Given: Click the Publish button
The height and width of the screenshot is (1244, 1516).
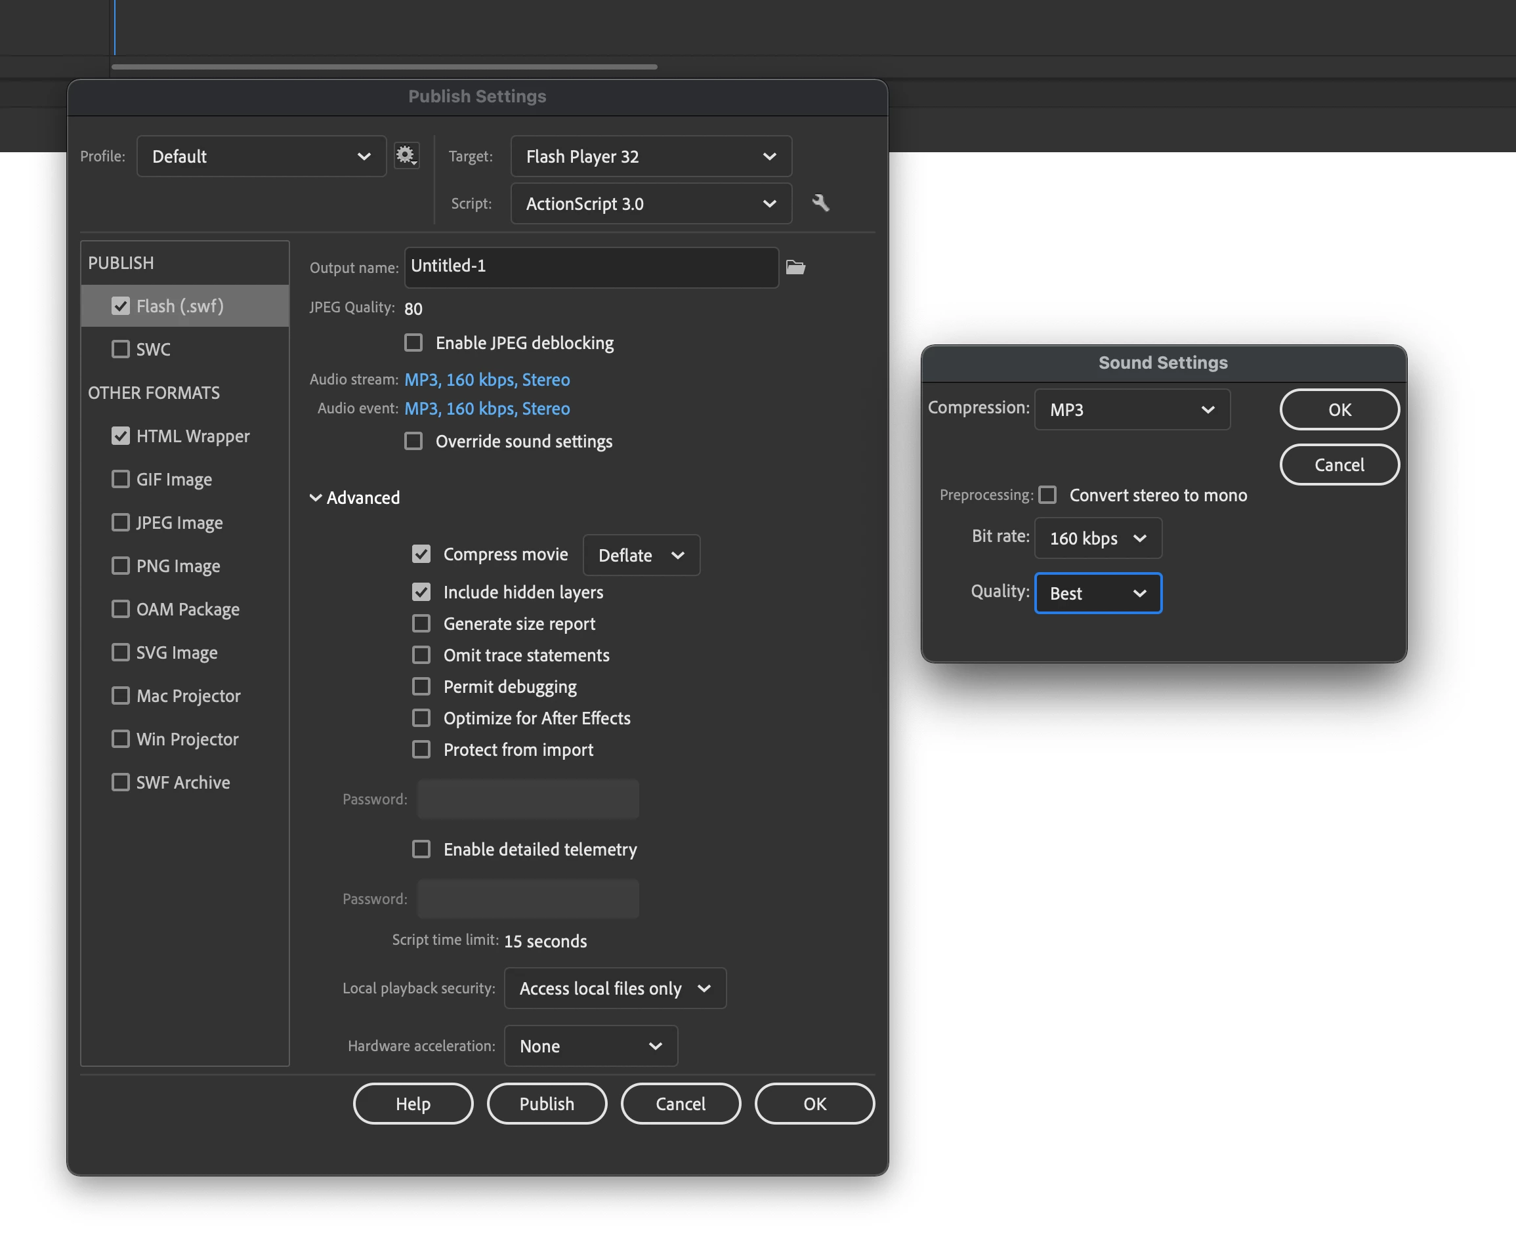Looking at the screenshot, I should pyautogui.click(x=546, y=1104).
